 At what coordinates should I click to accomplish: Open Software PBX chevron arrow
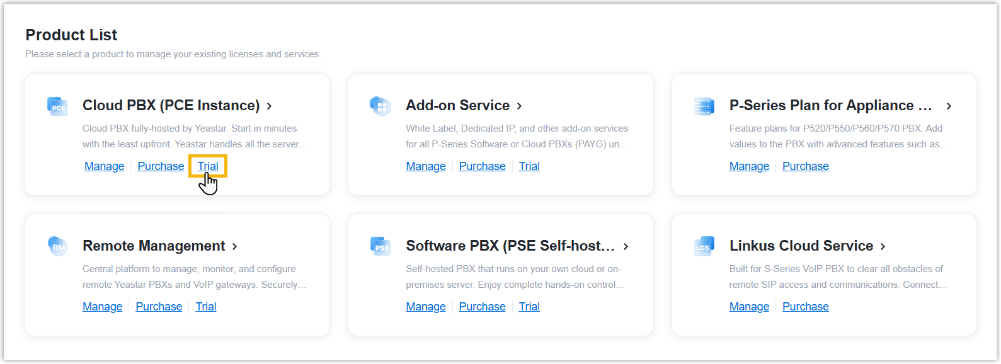click(626, 246)
